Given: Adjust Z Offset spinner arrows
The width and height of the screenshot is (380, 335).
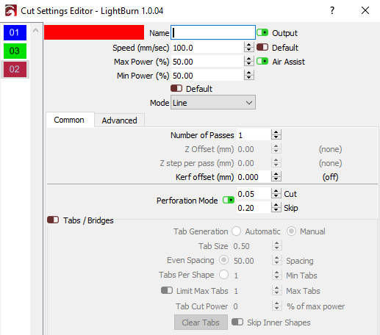Looking at the screenshot, I should [276, 149].
